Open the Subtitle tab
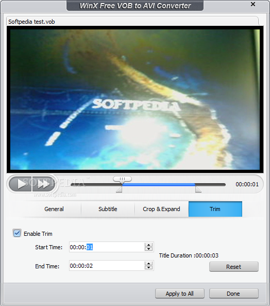Screen dimensions: 270x306 108,209
